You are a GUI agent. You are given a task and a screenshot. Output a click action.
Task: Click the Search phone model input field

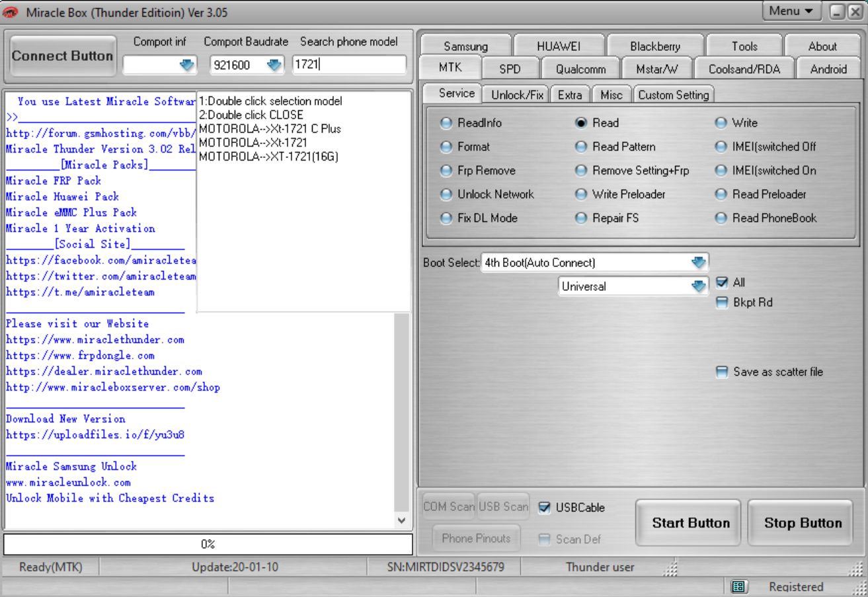click(x=349, y=65)
